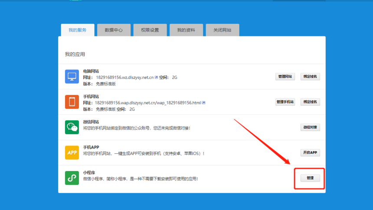Click the mobile site wap_18291689156.html URL

coord(148,103)
